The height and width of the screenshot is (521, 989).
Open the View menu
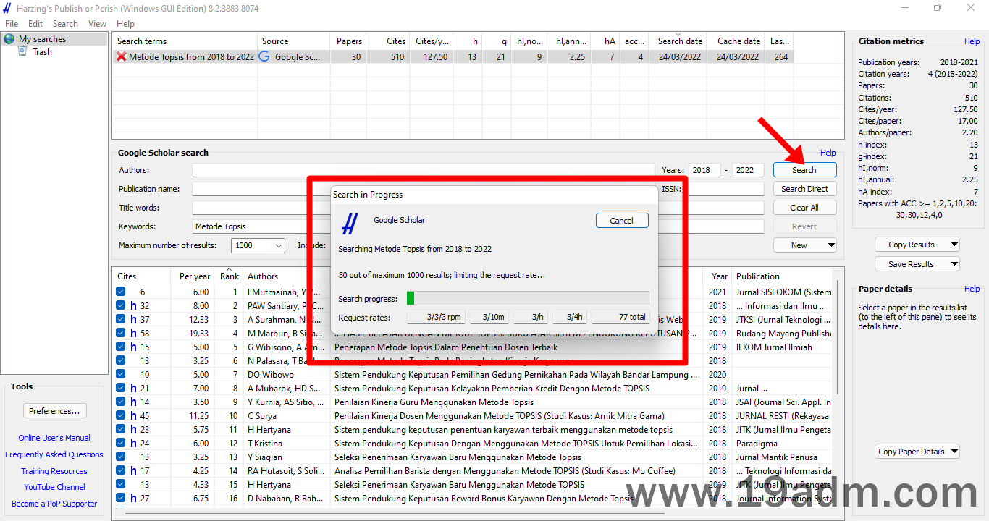tap(97, 24)
